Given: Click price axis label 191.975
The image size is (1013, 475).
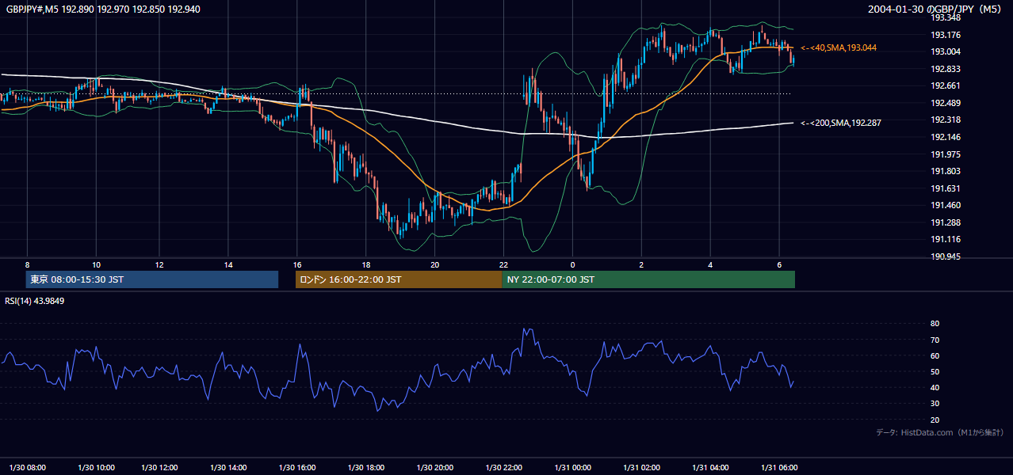Looking at the screenshot, I should click(946, 154).
